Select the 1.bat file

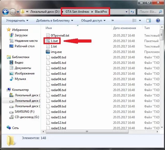click(x=54, y=41)
